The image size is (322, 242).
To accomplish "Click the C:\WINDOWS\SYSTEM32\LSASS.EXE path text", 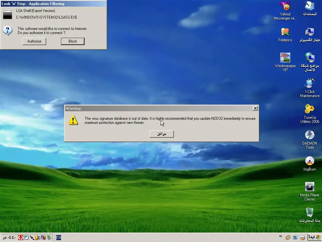I will [47, 17].
